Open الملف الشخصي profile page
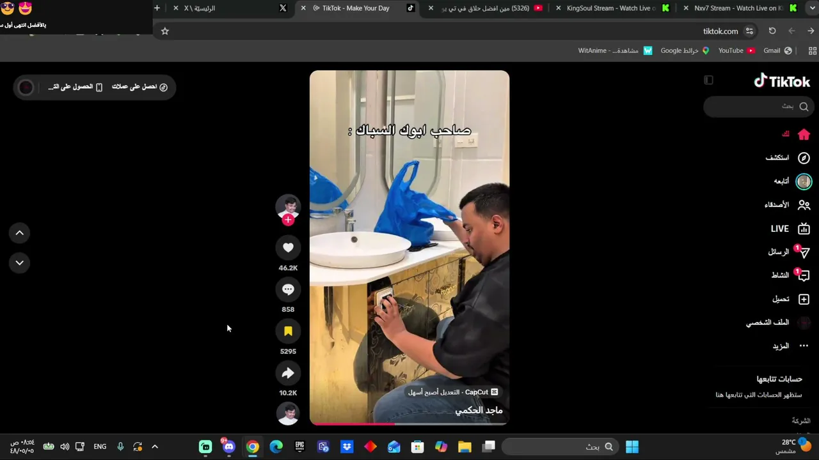The height and width of the screenshot is (460, 819). click(x=778, y=323)
